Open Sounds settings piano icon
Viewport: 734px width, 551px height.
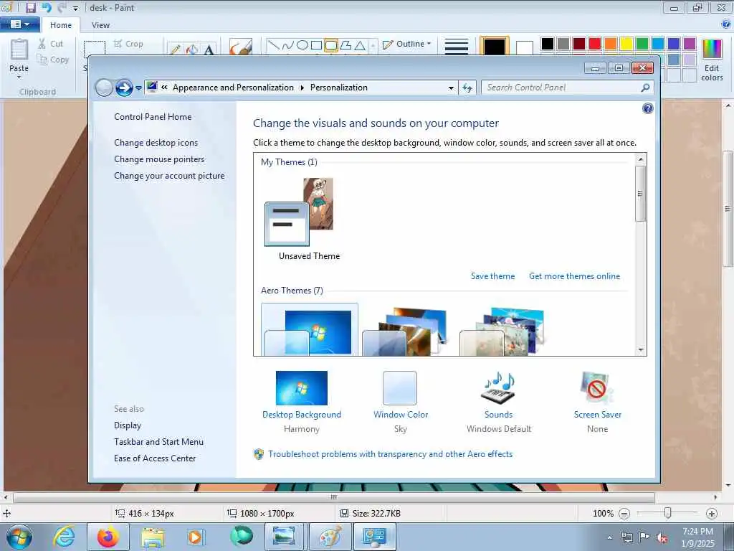coord(499,388)
